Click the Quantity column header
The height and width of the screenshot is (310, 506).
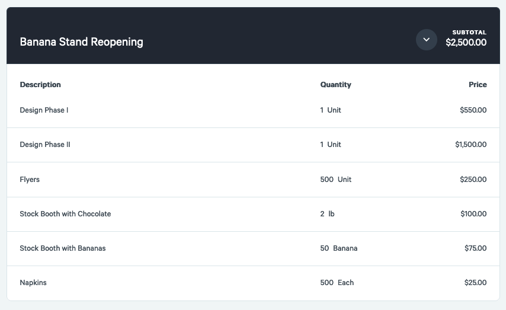coord(335,85)
